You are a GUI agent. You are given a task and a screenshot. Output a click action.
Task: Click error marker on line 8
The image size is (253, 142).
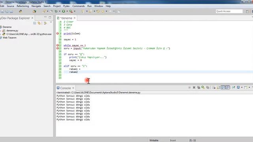point(57,34)
